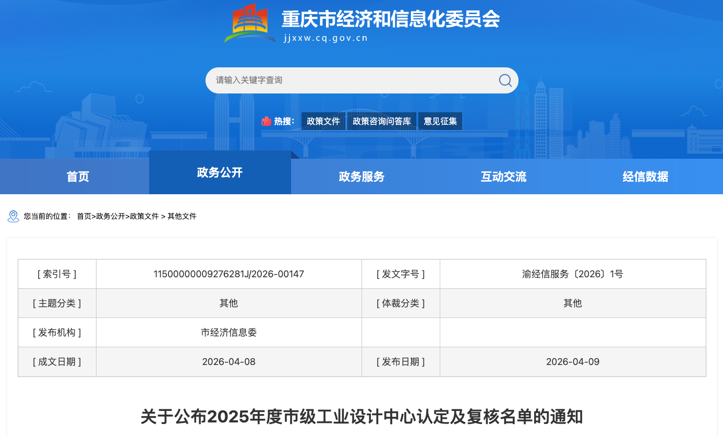The height and width of the screenshot is (436, 723).
Task: Click the magnifier search icon
Action: (505, 80)
